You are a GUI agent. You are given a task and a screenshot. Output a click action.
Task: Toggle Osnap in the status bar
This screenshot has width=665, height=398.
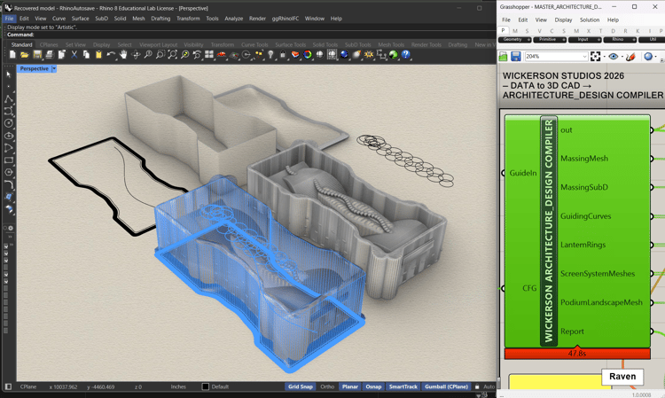373,386
